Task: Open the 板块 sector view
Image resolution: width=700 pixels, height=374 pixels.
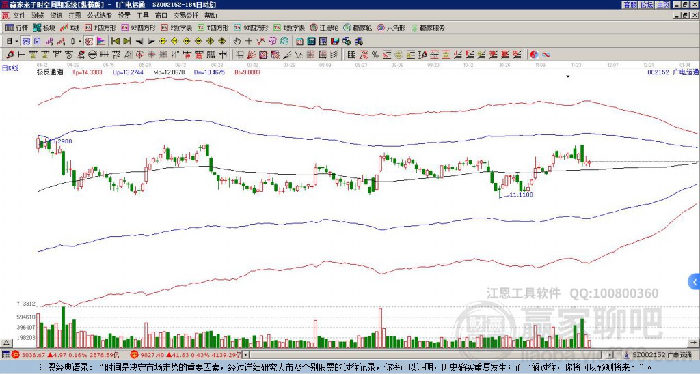Action: [44, 27]
